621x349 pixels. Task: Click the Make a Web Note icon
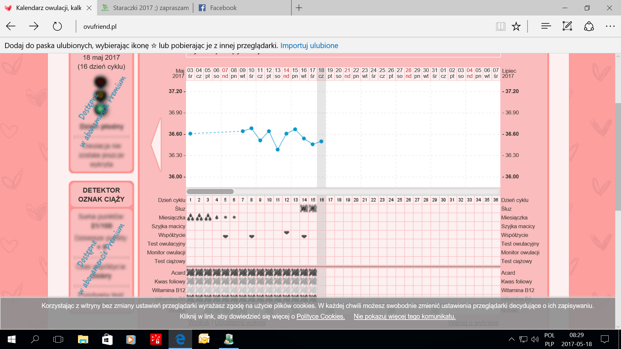[567, 26]
